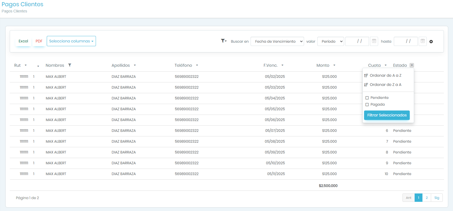Expand the F.Venc. column dropdown arrow
Viewport: 453px width, 211px height.
click(282, 65)
